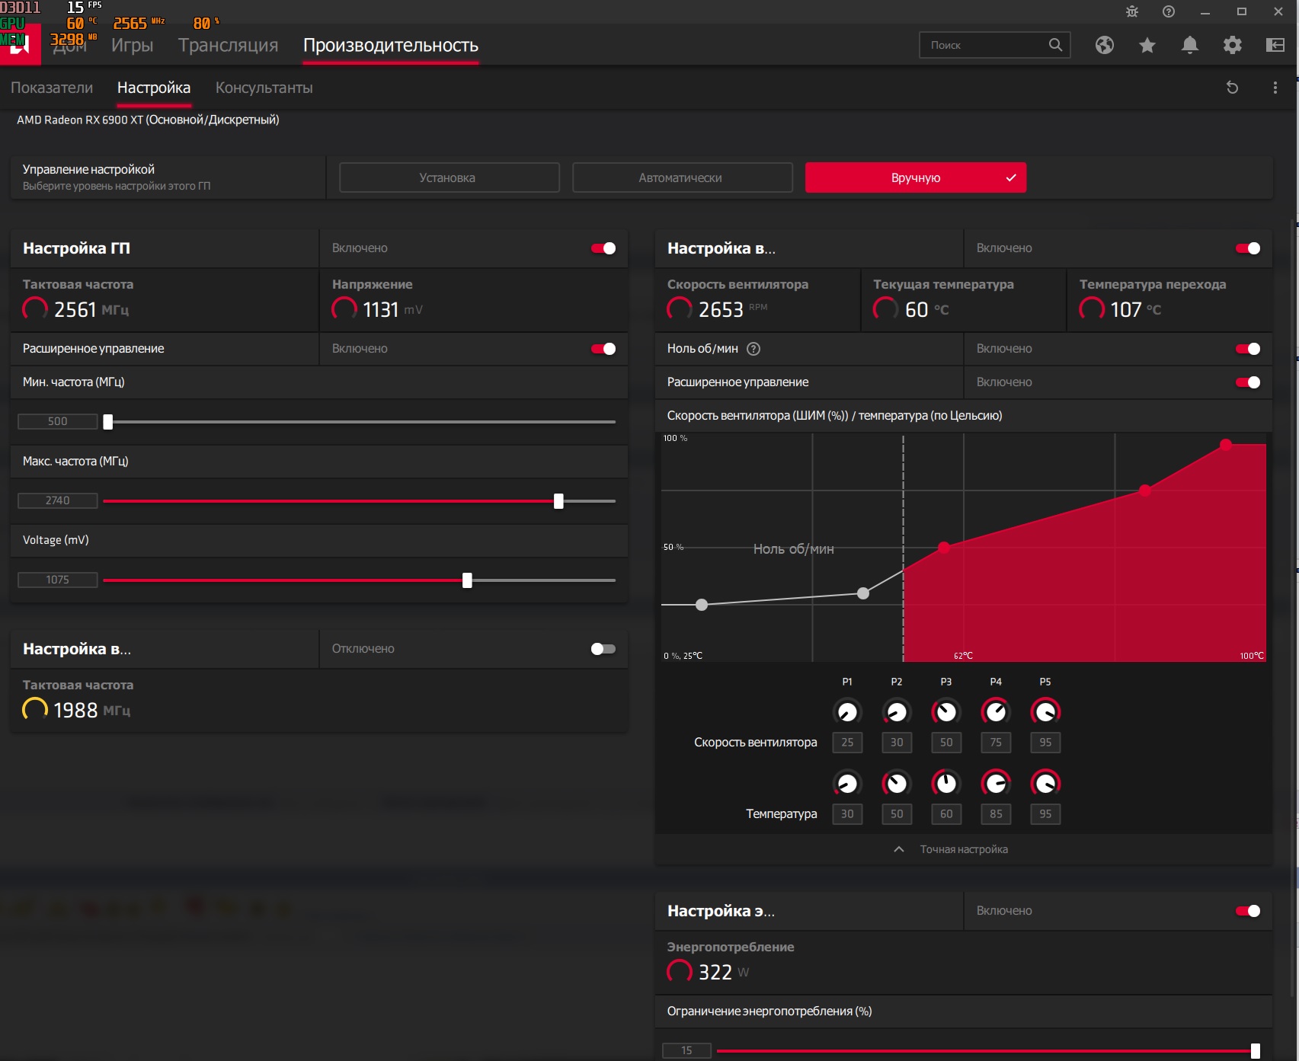Open the three-dot more options menu
Image resolution: width=1299 pixels, height=1061 pixels.
[1275, 88]
